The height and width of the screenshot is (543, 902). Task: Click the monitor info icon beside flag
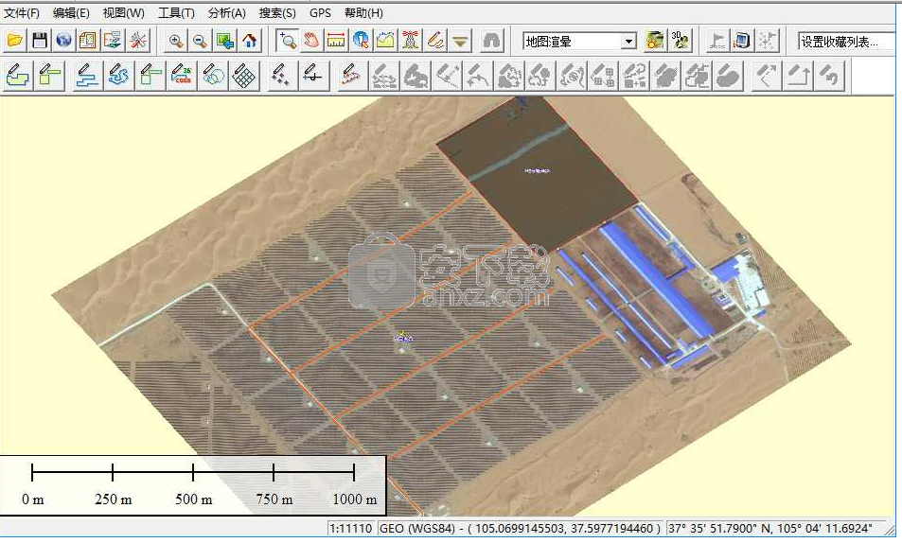coord(742,41)
